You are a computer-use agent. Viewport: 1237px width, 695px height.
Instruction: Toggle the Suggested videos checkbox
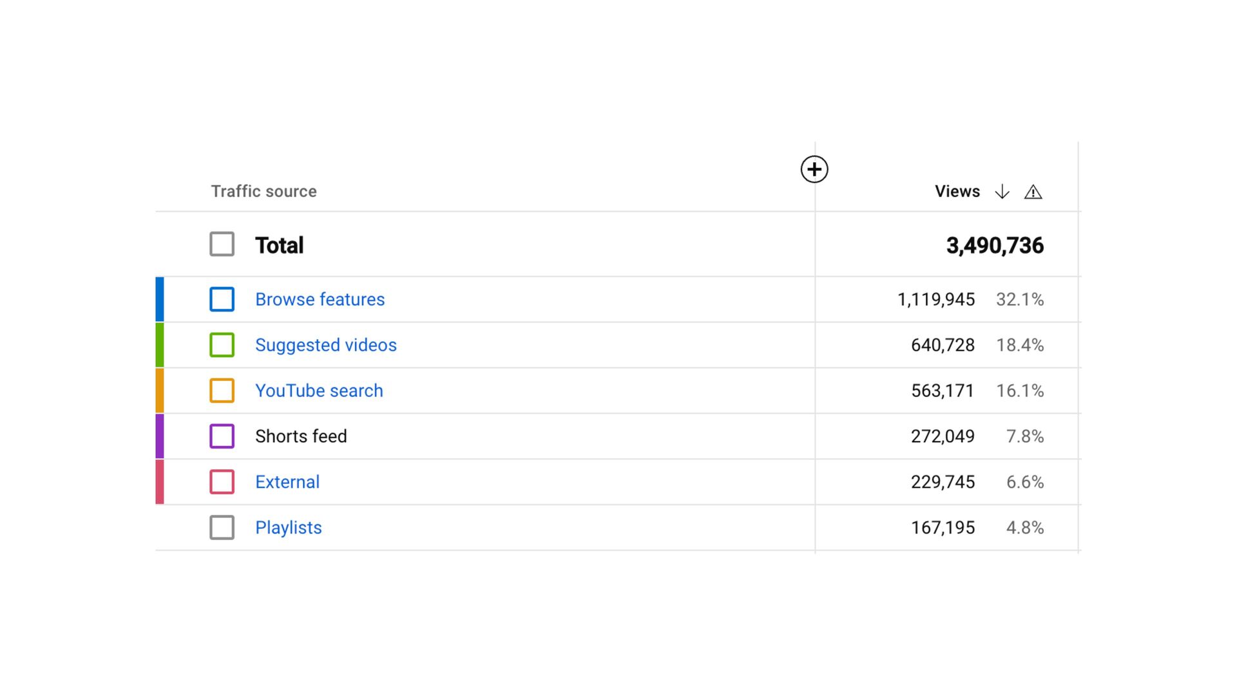coord(222,345)
